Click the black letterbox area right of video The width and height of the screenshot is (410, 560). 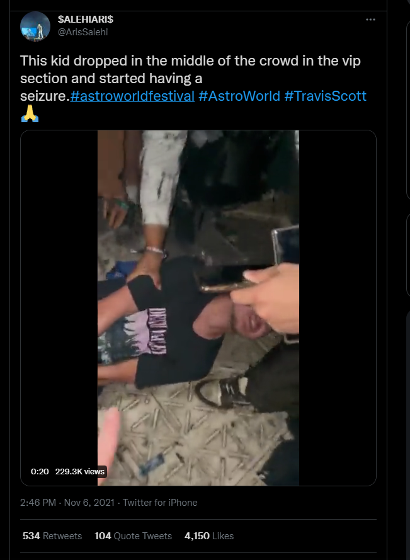338,308
